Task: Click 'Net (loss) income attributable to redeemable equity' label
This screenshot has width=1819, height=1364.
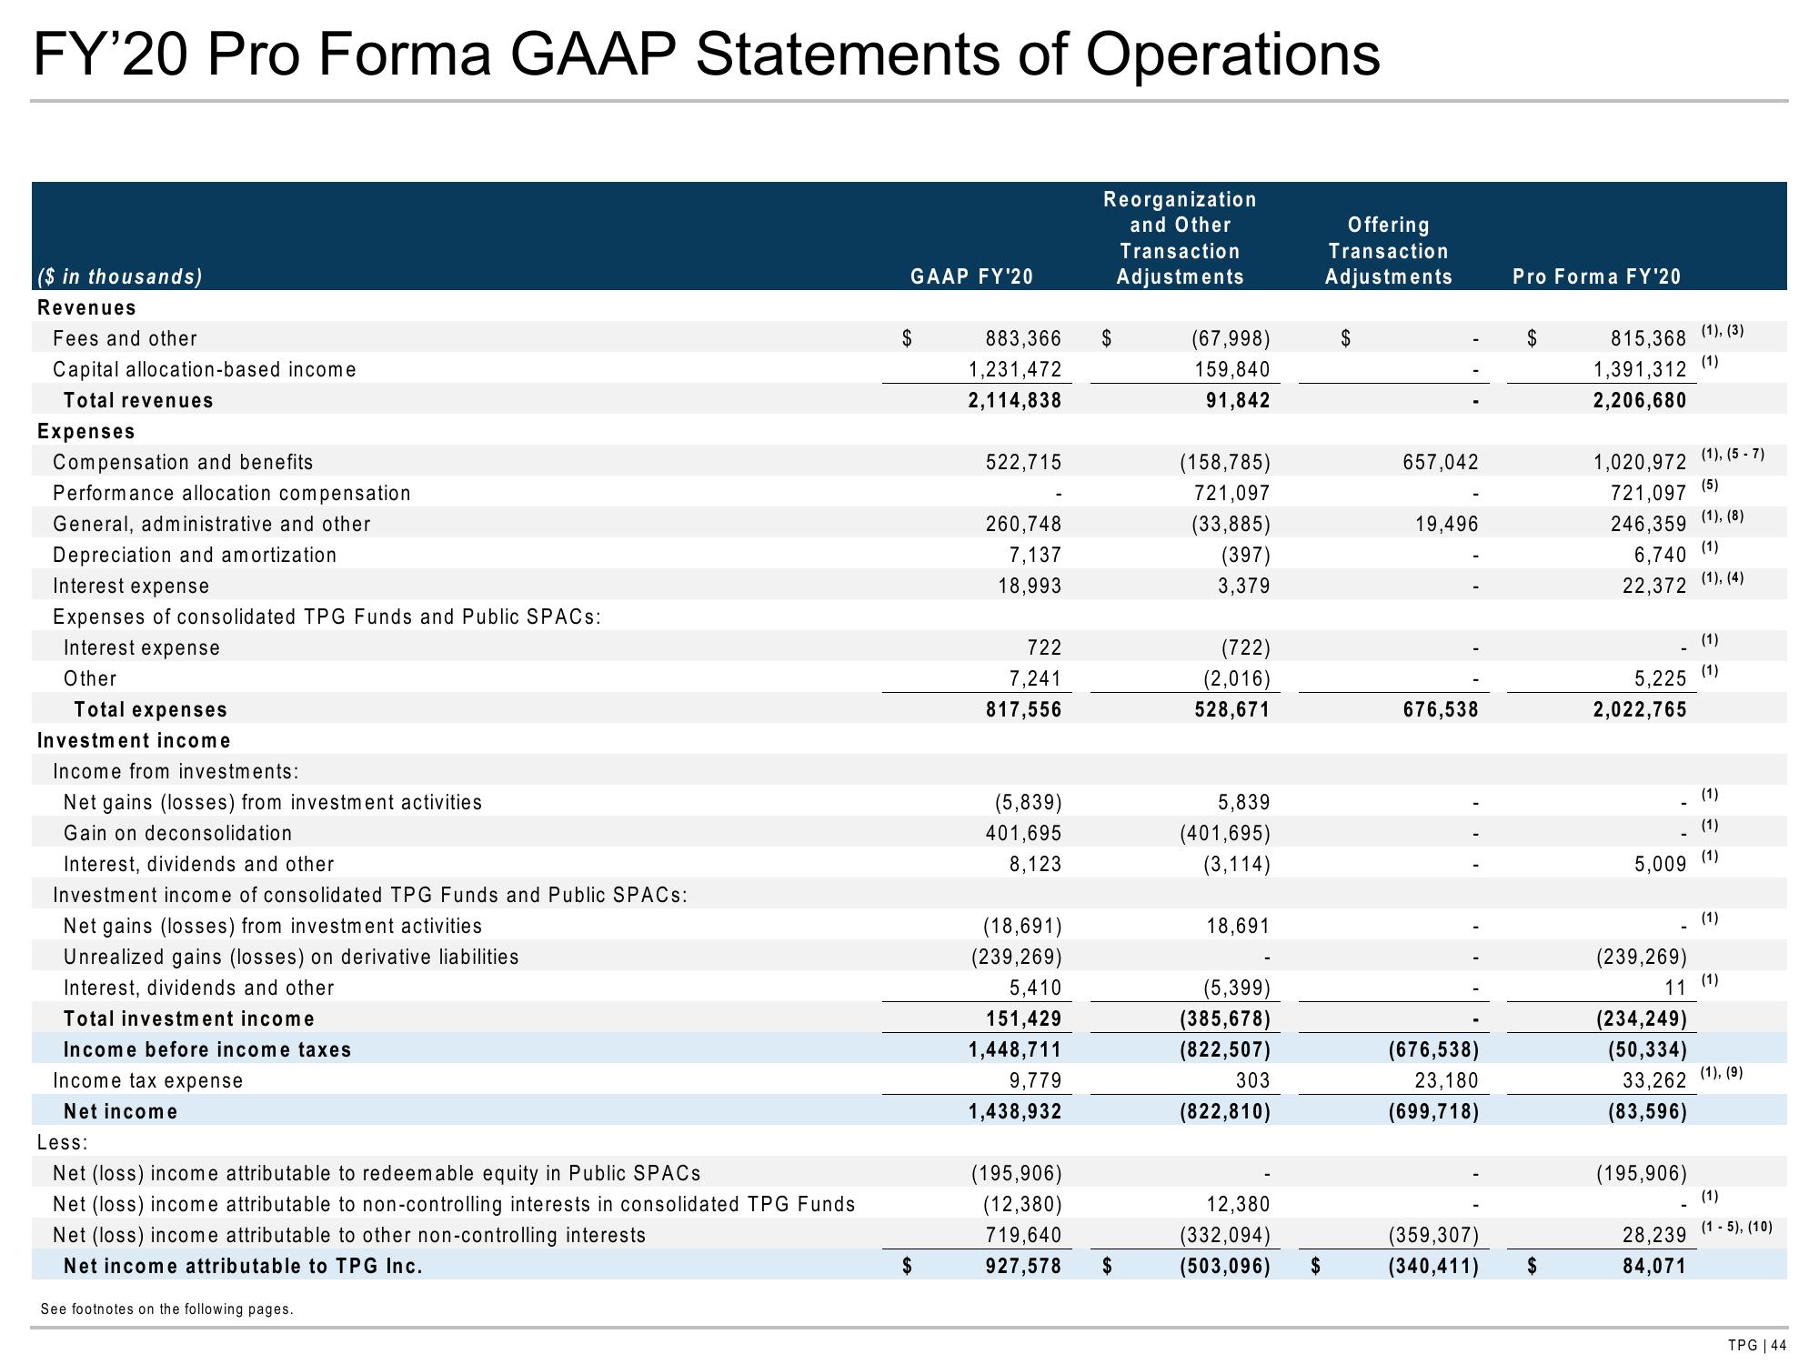Action: (377, 1173)
